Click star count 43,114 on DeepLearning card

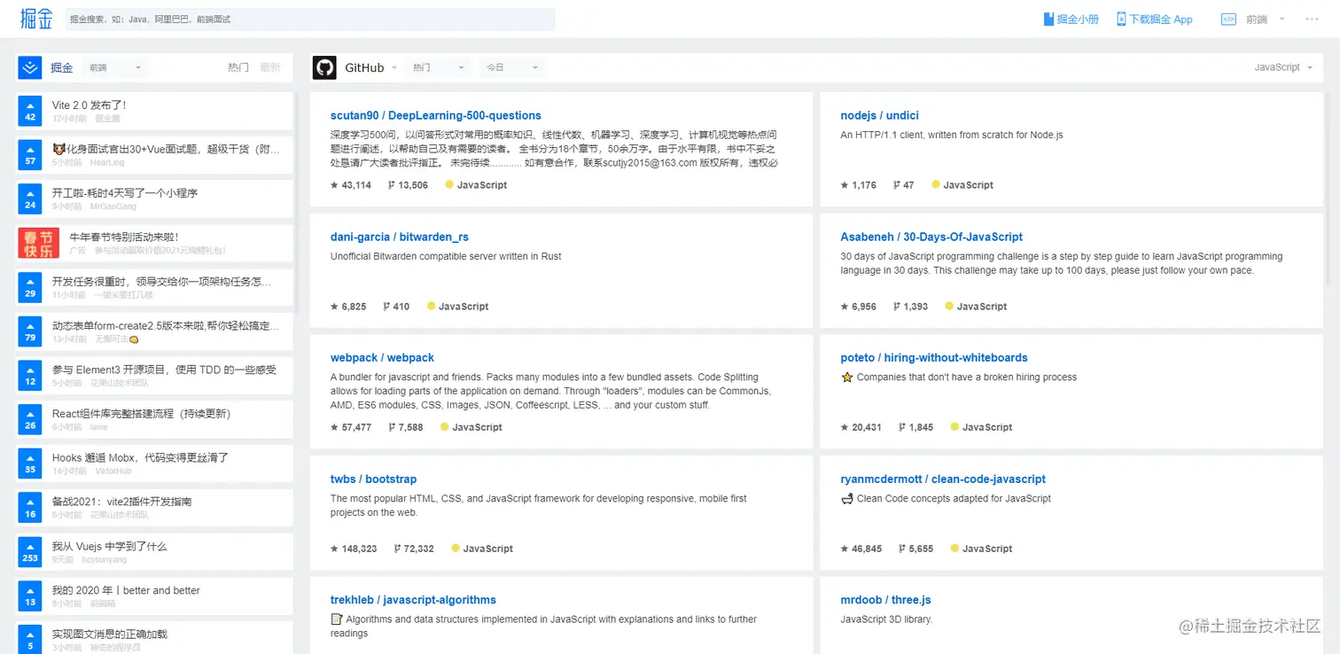click(x=351, y=185)
